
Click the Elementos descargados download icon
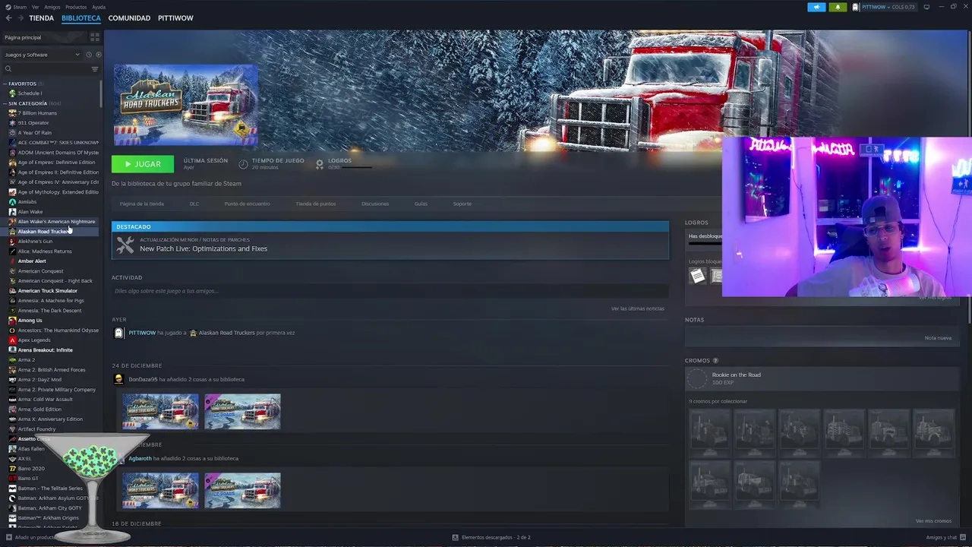(455, 537)
